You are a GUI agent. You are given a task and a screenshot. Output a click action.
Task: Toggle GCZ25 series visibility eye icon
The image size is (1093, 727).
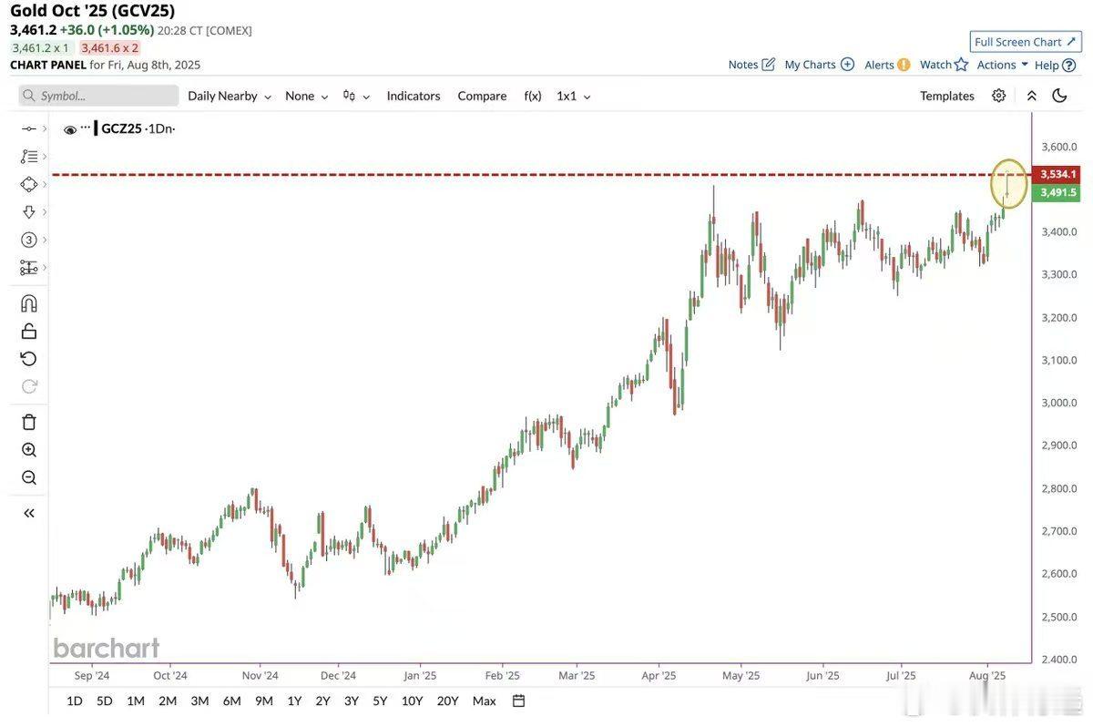click(x=70, y=129)
